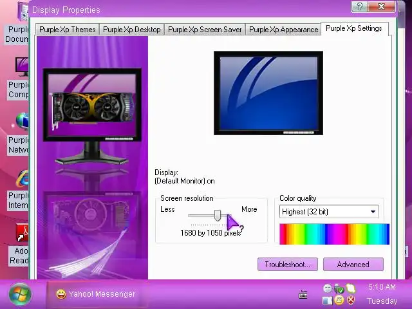Image resolution: width=412 pixels, height=309 pixels.
Task: Open the Advanced display settings button
Action: [x=353, y=265]
